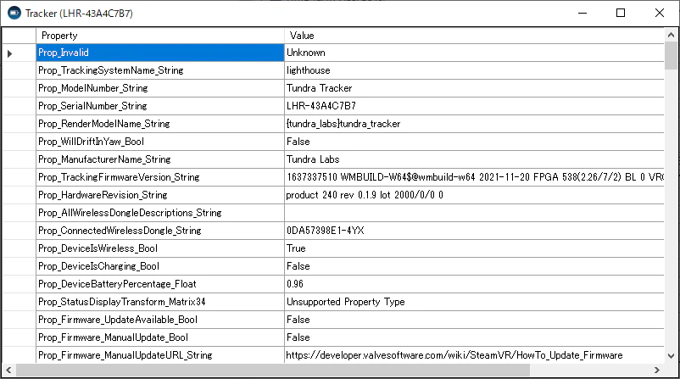This screenshot has width=680, height=379.
Task: Select the Prop_SerialNumber_String cell
Action: [160, 106]
